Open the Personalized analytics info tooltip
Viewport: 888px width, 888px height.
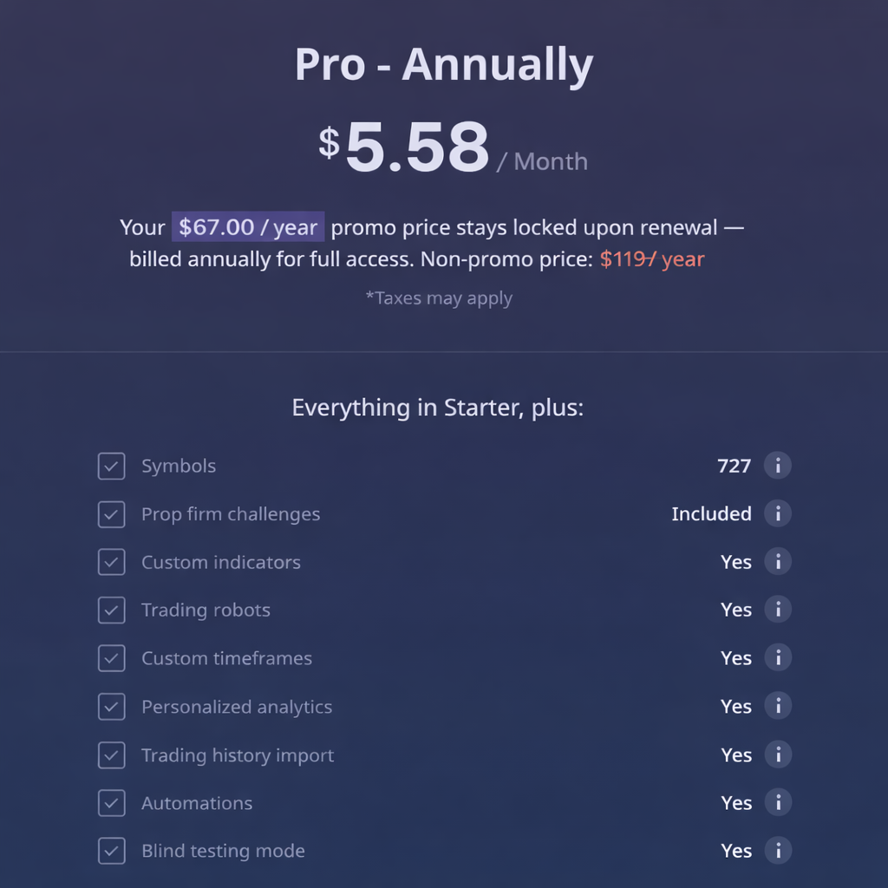click(778, 706)
